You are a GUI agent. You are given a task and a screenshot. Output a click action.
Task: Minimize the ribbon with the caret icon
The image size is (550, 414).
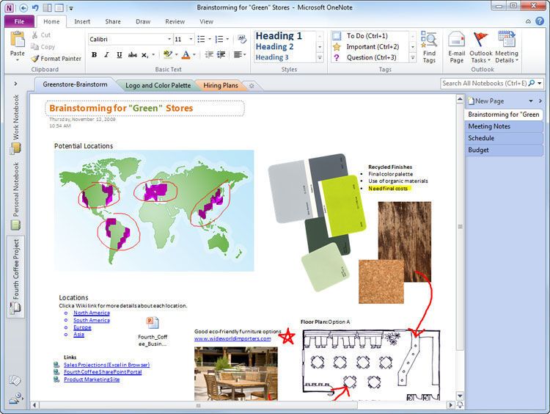pos(528,22)
